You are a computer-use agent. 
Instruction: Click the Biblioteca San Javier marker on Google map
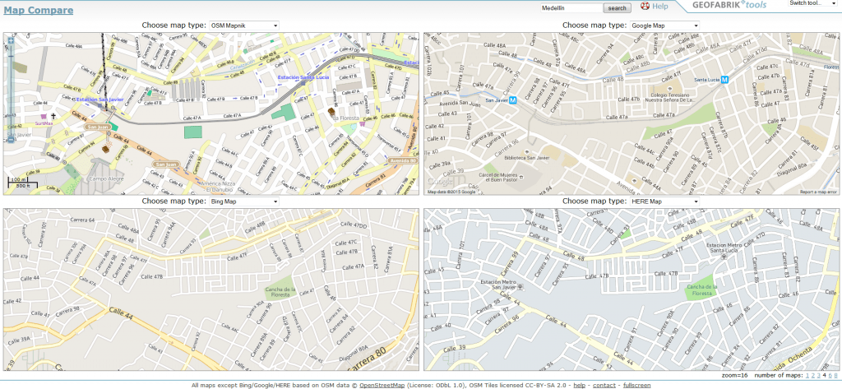pos(527,151)
